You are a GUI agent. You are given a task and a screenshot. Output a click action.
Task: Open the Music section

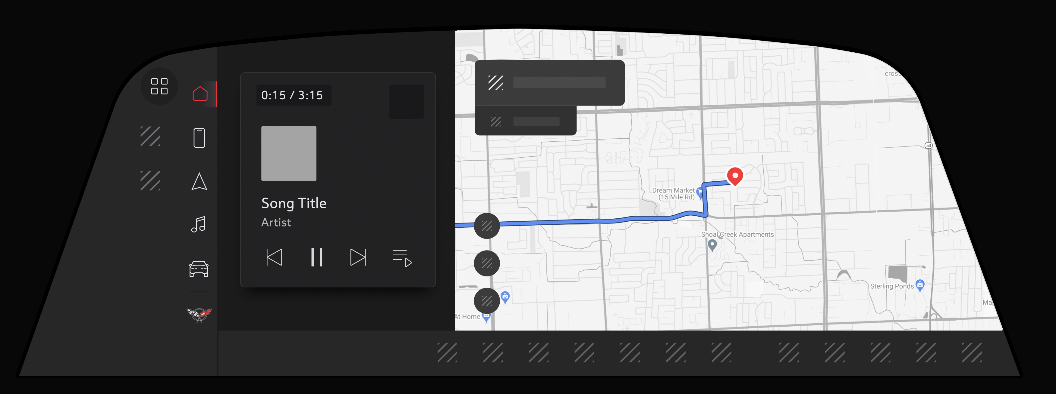point(198,224)
